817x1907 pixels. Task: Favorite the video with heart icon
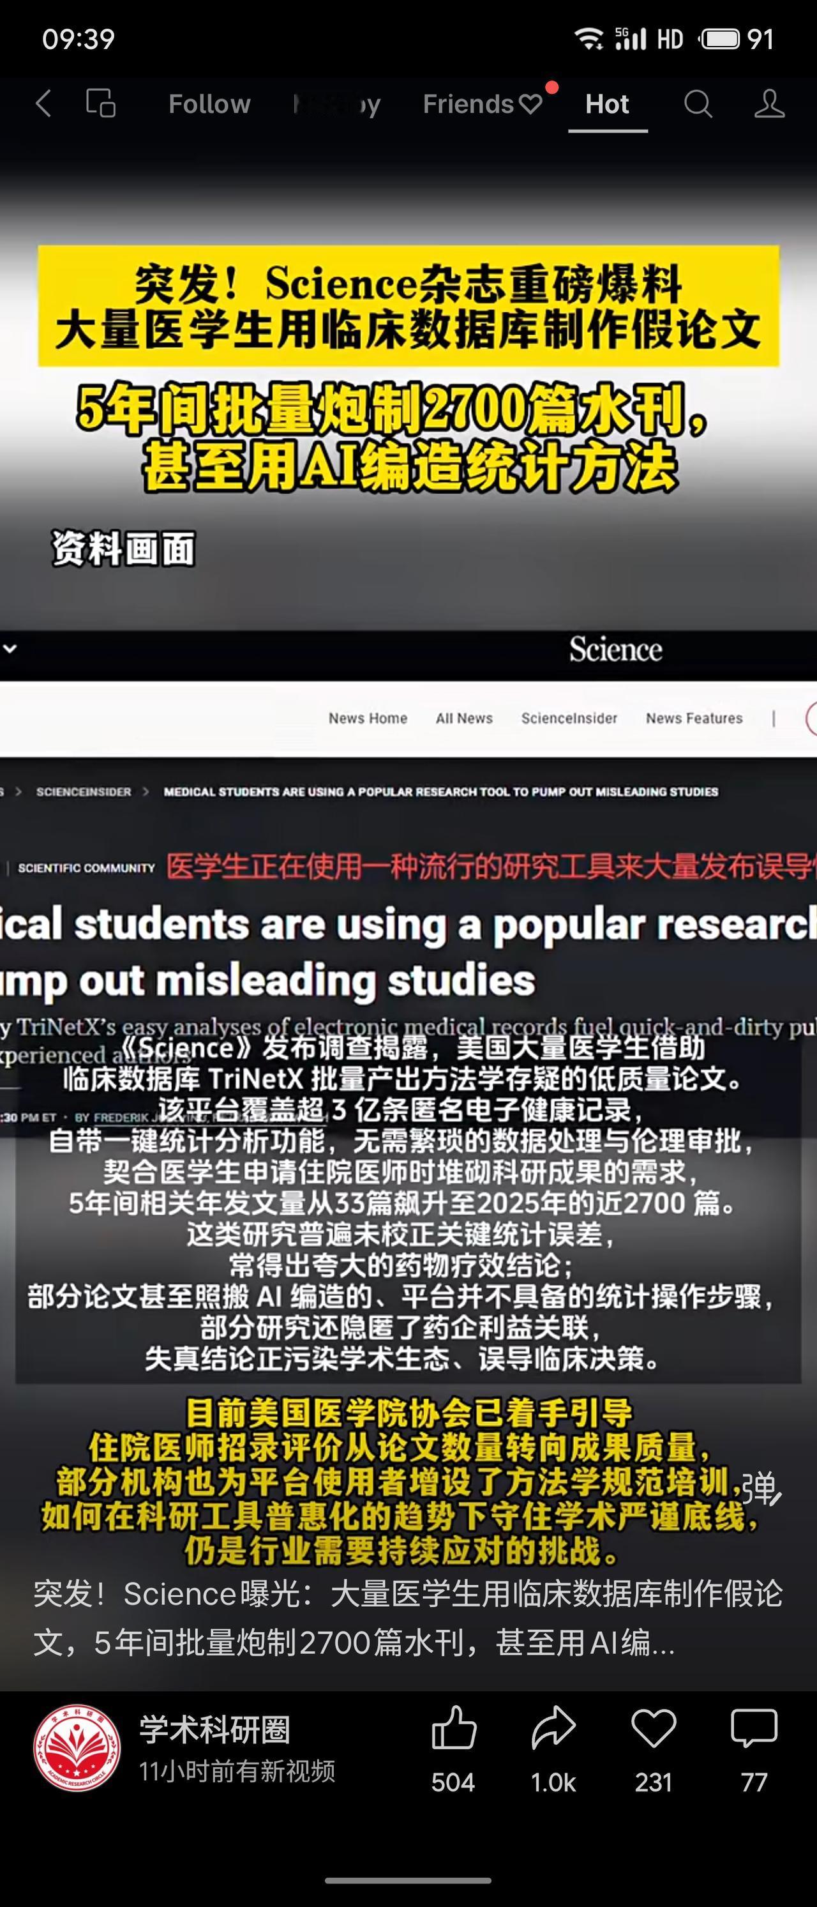tap(654, 1728)
